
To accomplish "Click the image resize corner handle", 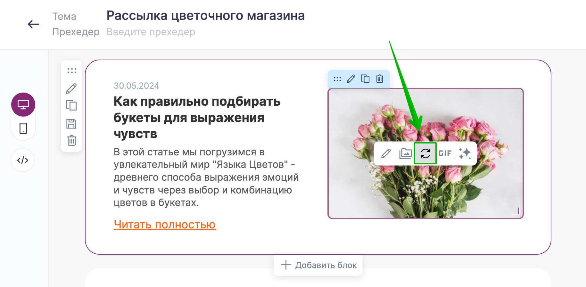I will pyautogui.click(x=516, y=211).
